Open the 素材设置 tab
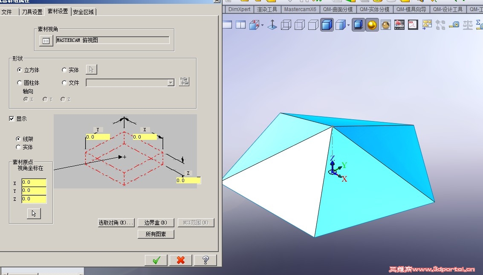 58,12
